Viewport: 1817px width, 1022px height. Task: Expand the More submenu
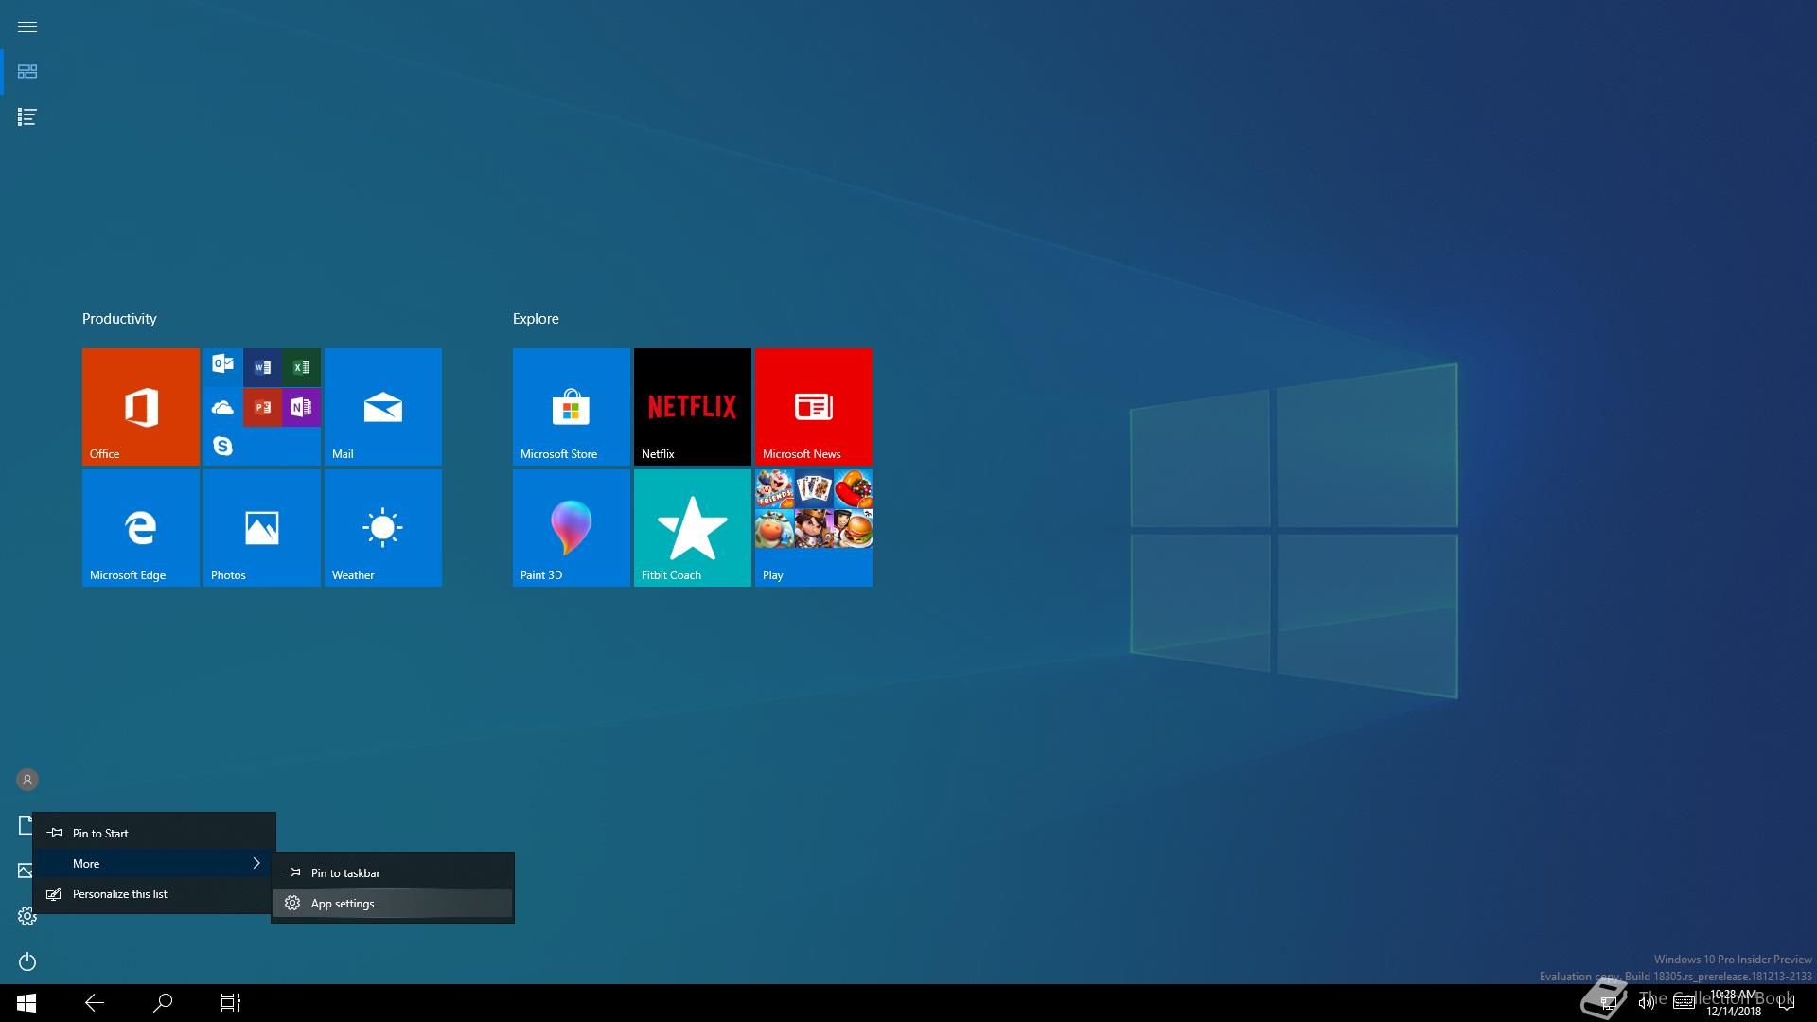point(154,864)
